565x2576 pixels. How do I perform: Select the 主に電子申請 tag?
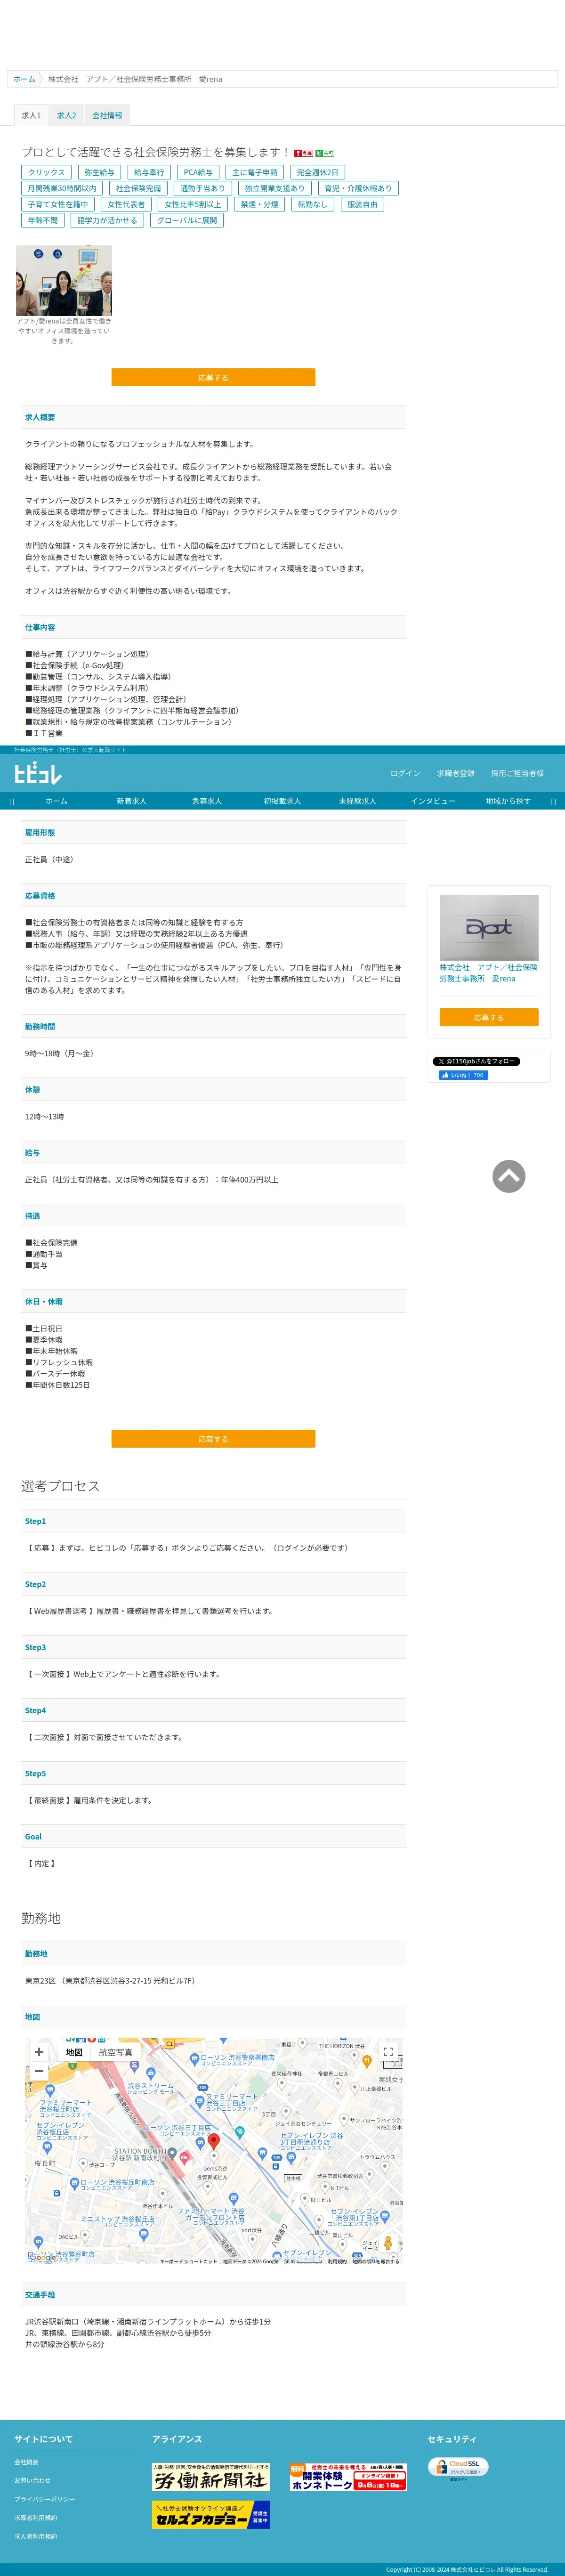pyautogui.click(x=255, y=172)
